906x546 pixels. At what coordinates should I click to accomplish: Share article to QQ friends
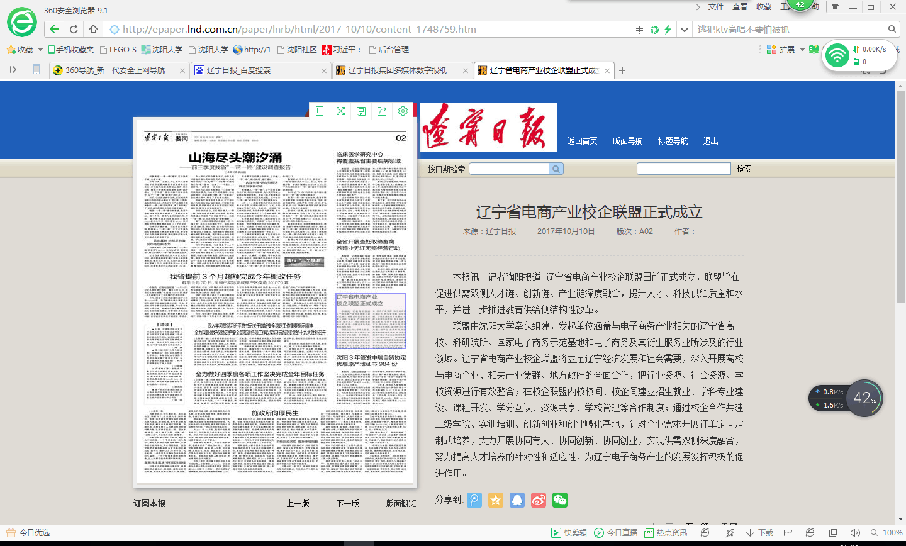pos(517,500)
